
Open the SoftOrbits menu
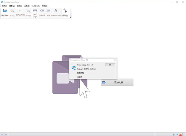click(x=36, y=6)
